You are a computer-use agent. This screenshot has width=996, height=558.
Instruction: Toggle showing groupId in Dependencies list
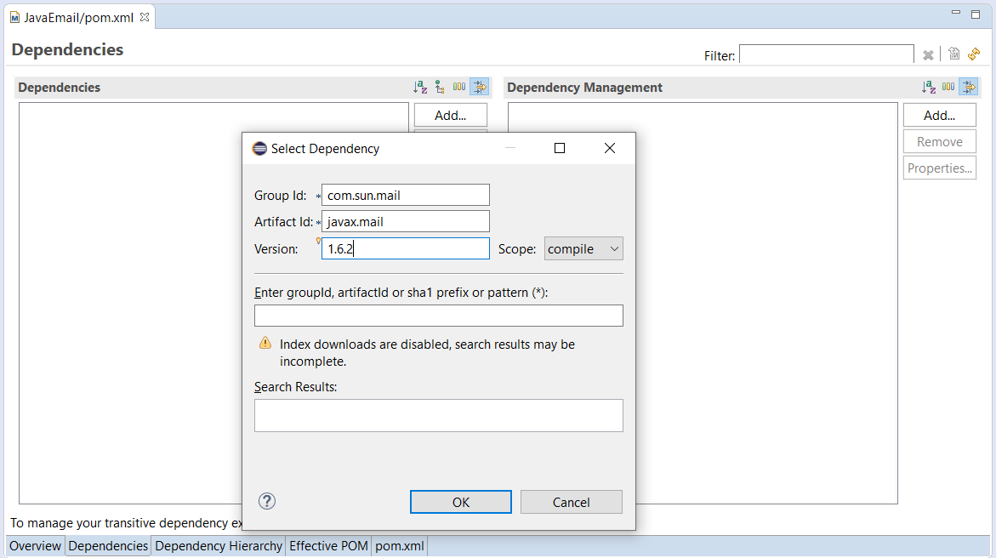[x=459, y=86]
